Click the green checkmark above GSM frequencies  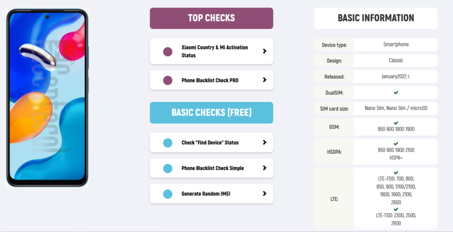click(x=396, y=123)
